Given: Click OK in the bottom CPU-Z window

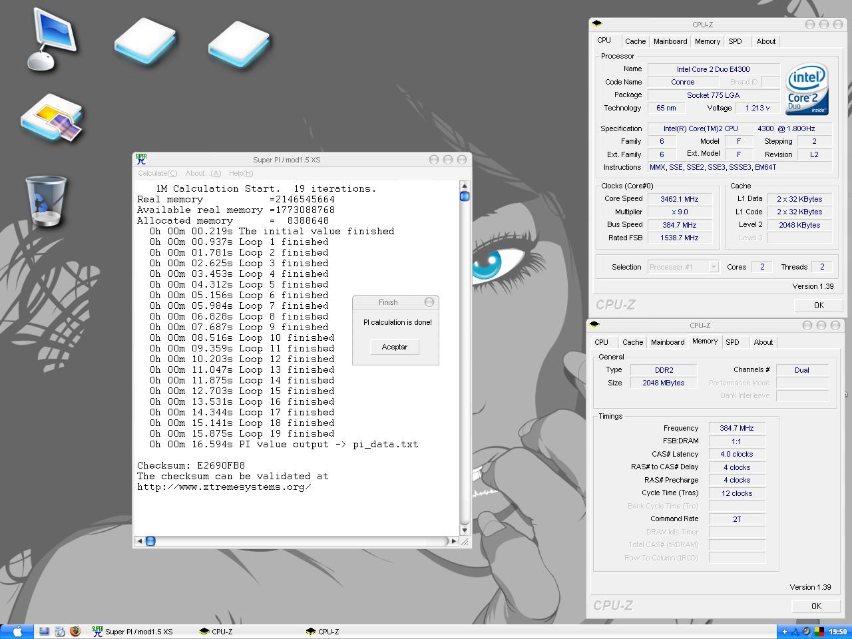Looking at the screenshot, I should tap(816, 606).
